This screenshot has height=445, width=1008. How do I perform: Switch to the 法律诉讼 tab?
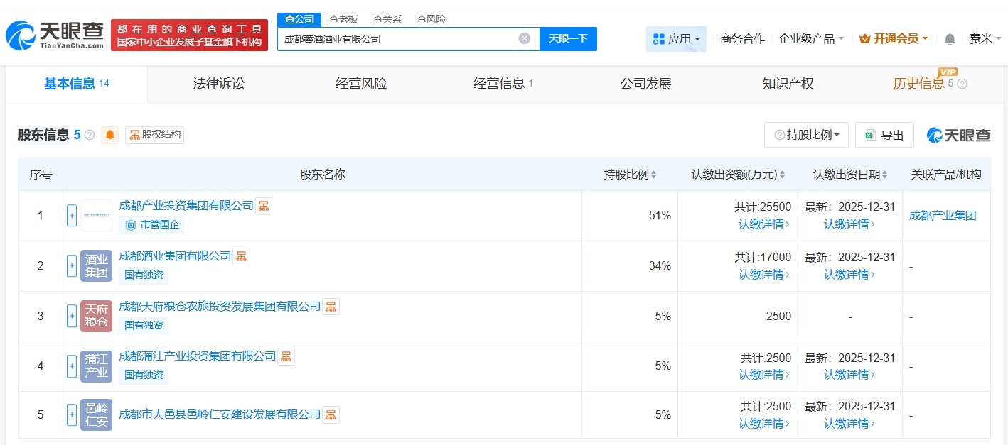(x=218, y=83)
